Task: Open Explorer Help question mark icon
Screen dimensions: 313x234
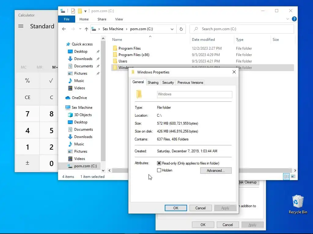Action: 294,19
